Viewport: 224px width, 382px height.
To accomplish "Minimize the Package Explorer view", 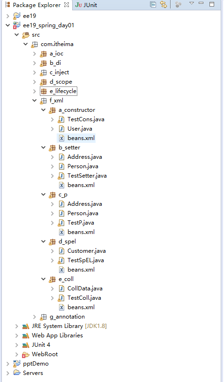I will (x=201, y=3).
